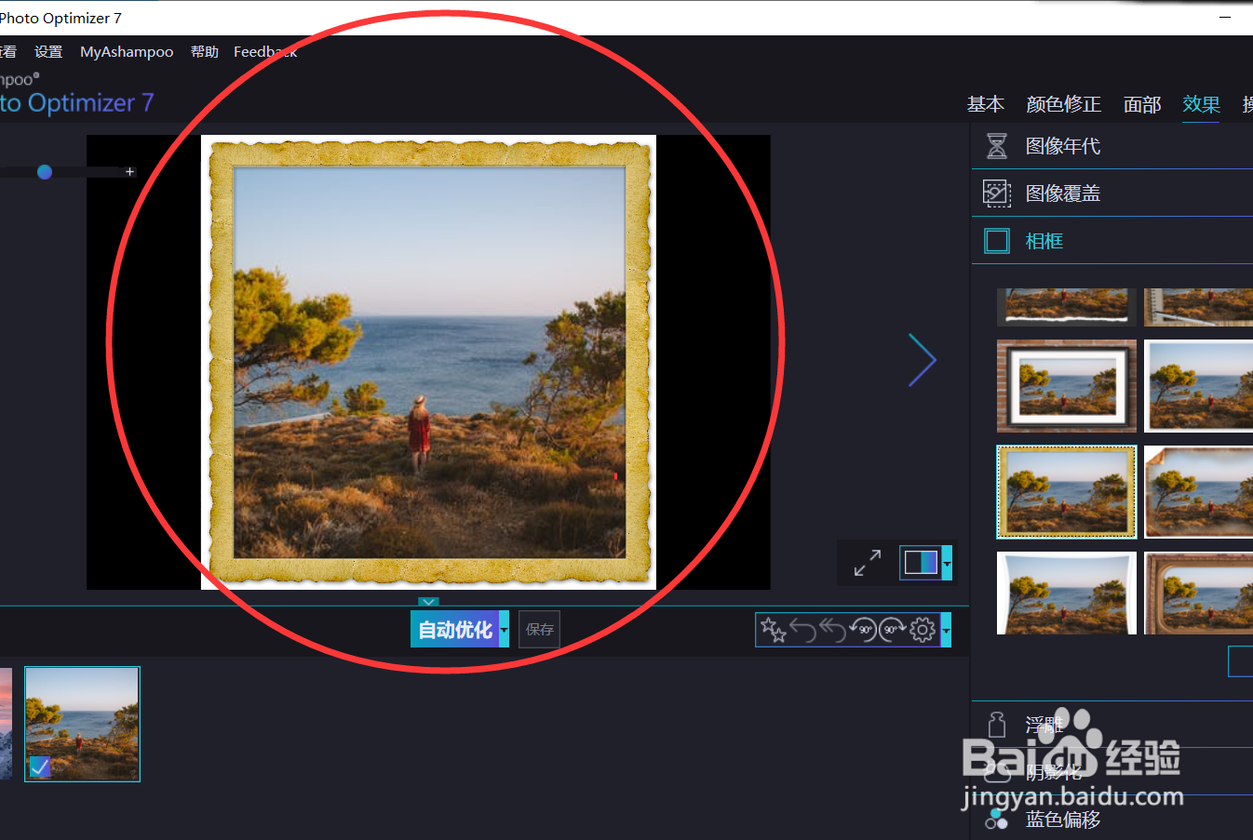Select the coastal photo in filmstrip
Screen dimensions: 1253x840
point(82,724)
